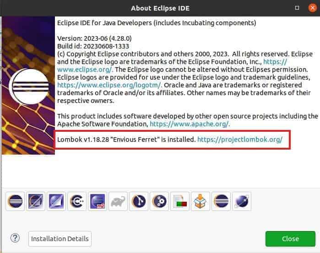
Task: Click the 'Apache Software Foundation,' text
Action: tap(103, 124)
